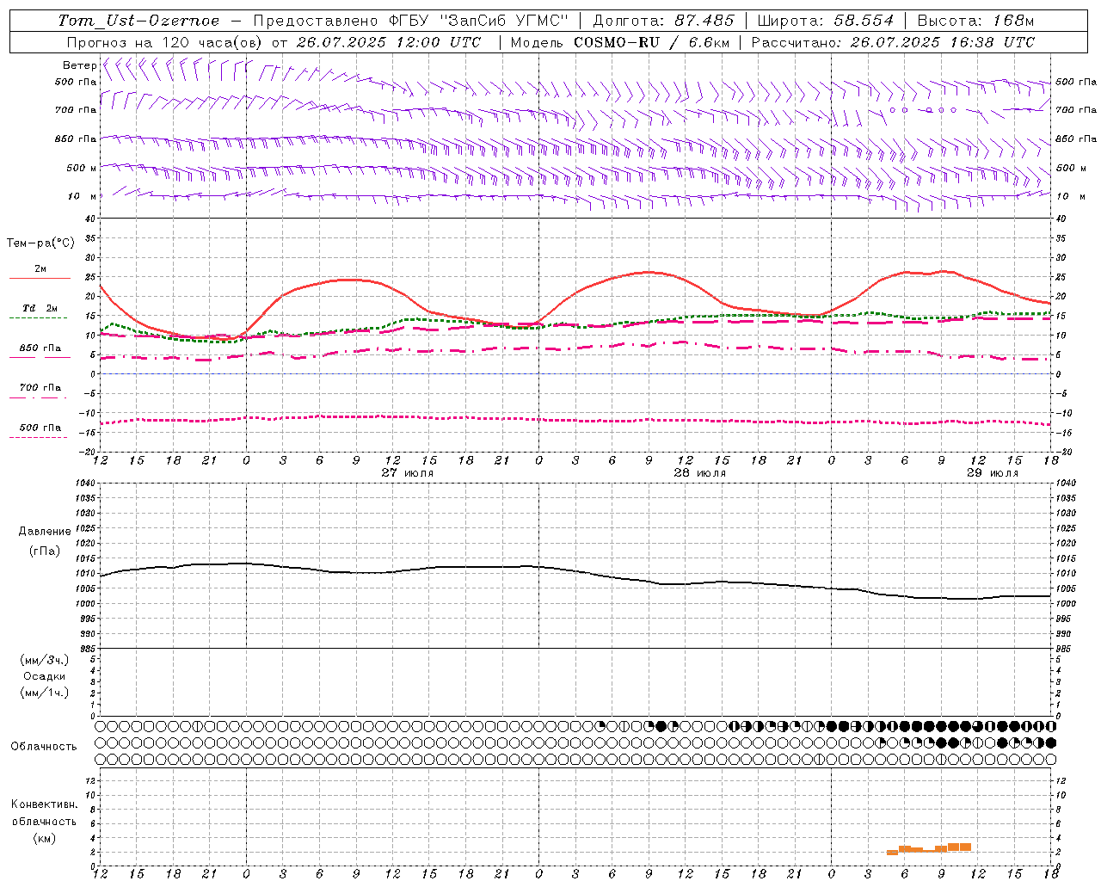Click the '(гПа)' pressure unit label
The height and width of the screenshot is (881, 1101).
click(45, 551)
